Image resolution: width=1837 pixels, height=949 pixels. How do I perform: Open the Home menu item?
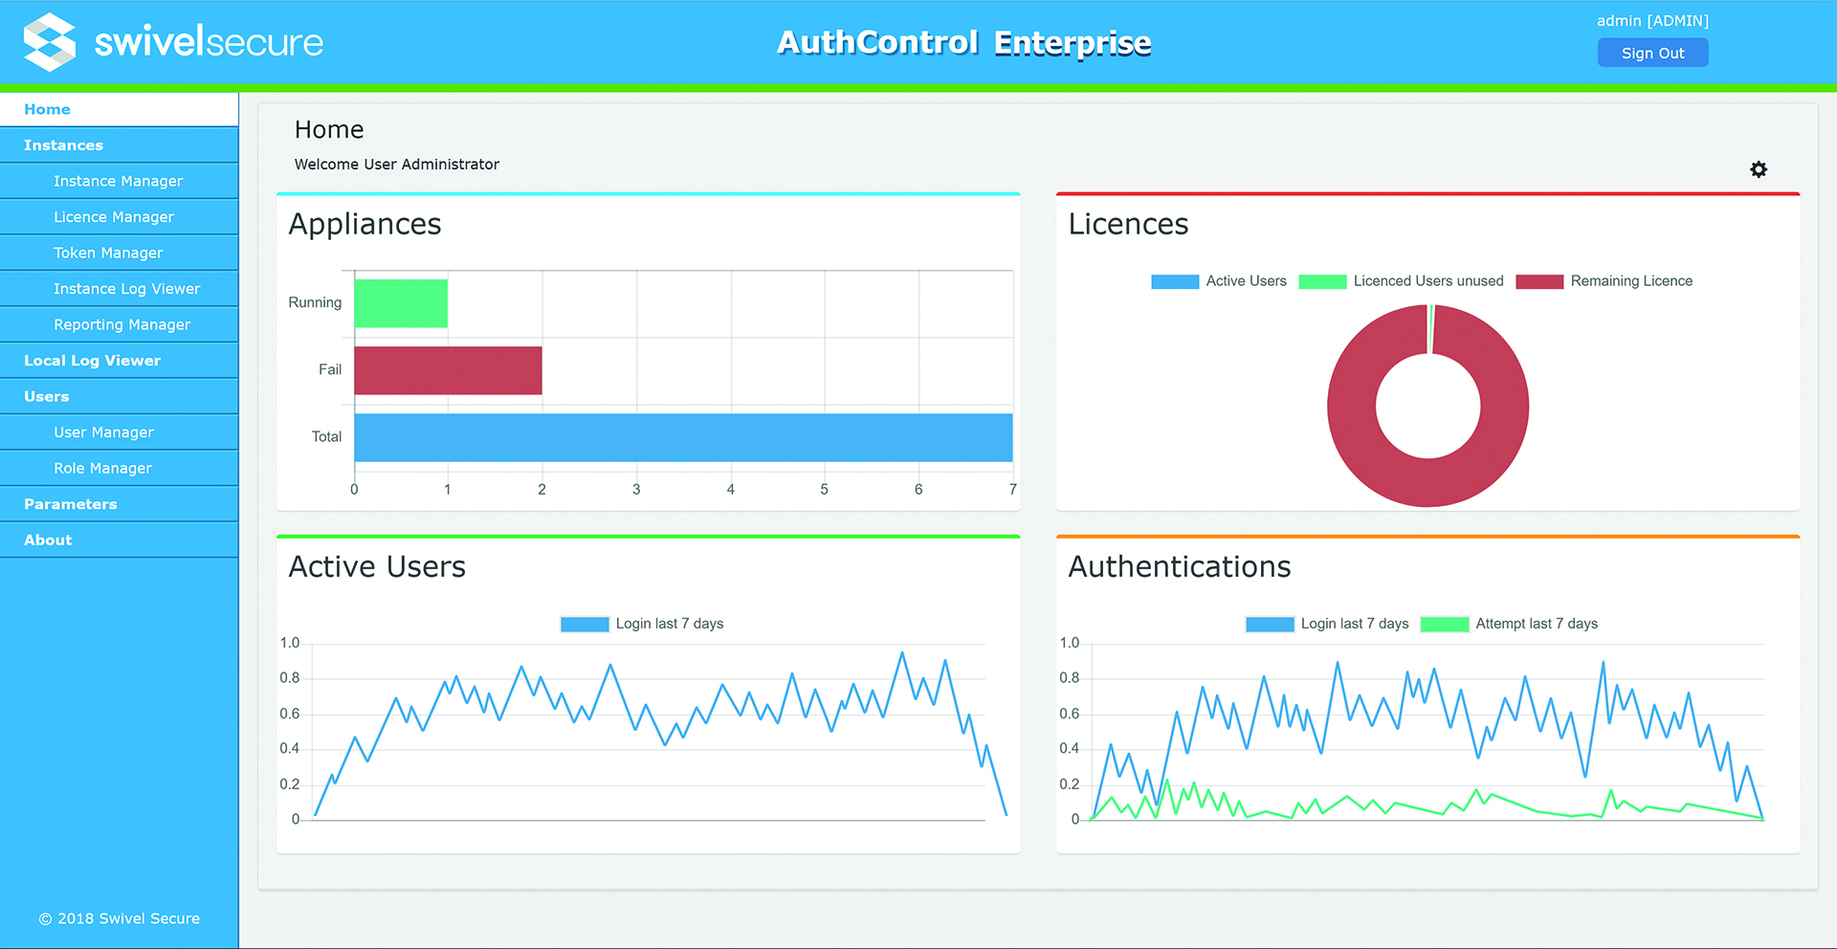coord(48,109)
